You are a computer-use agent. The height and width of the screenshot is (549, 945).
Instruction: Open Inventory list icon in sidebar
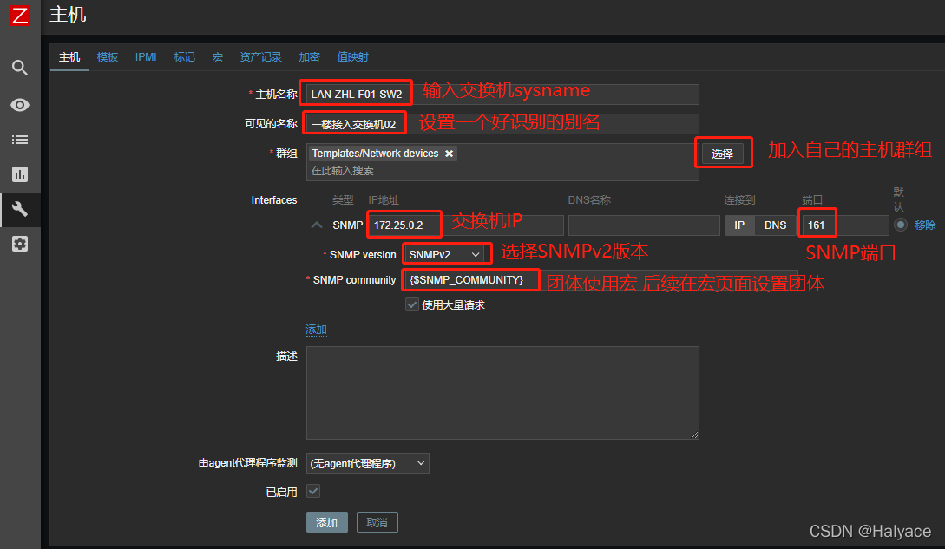[x=20, y=140]
